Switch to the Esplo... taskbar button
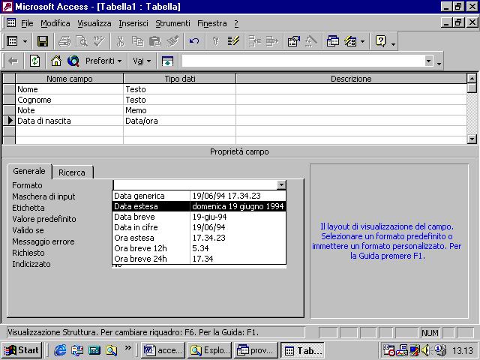 pyautogui.click(x=210, y=350)
